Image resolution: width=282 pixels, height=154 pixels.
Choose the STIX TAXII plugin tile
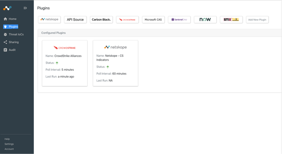tap(231, 20)
